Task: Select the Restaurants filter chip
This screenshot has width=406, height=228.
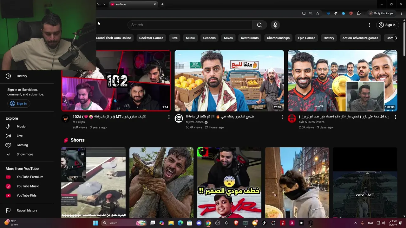Action: coord(250,38)
